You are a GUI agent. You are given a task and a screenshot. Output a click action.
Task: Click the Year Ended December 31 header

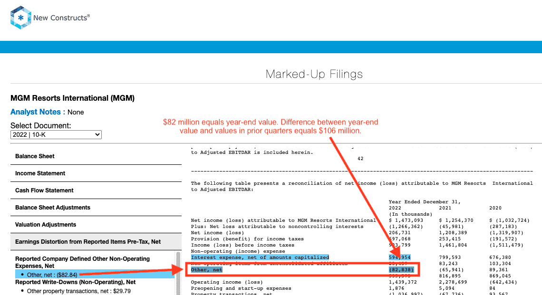[425, 202]
